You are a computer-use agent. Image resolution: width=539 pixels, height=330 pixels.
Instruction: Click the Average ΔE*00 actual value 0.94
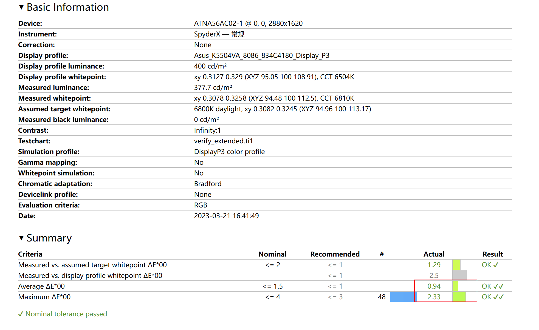434,286
